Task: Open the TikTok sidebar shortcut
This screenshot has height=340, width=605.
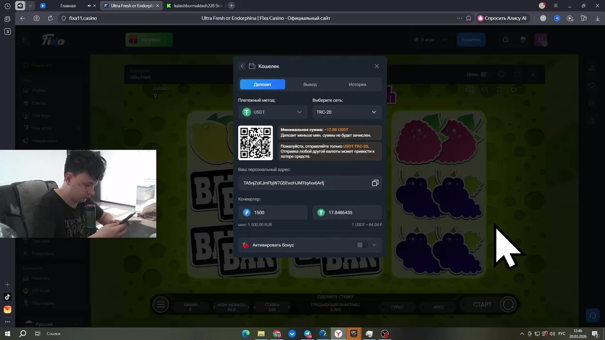Action: [x=7, y=297]
